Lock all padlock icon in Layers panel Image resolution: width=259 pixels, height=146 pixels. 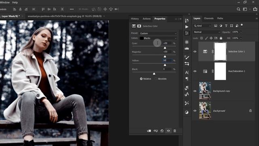coord(221,38)
